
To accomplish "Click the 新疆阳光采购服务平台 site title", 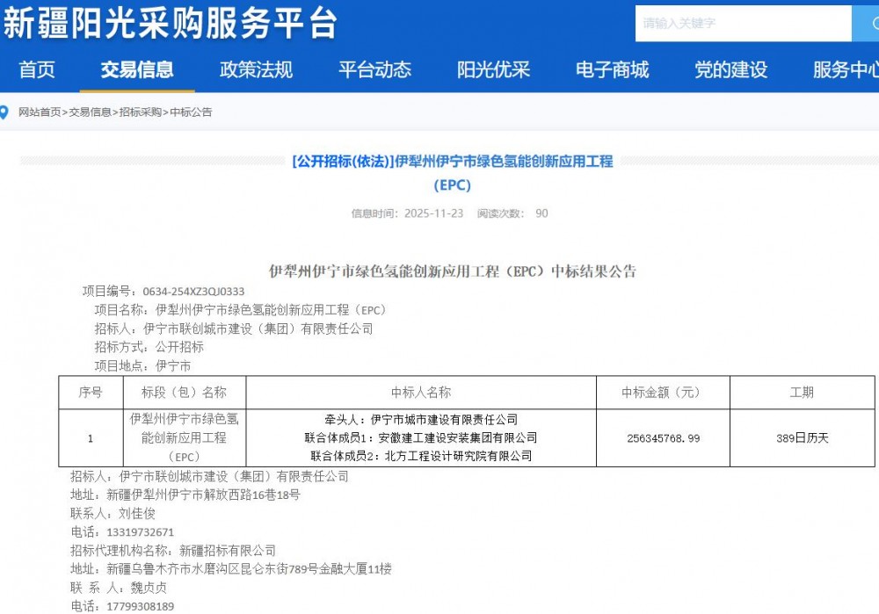I will (170, 24).
